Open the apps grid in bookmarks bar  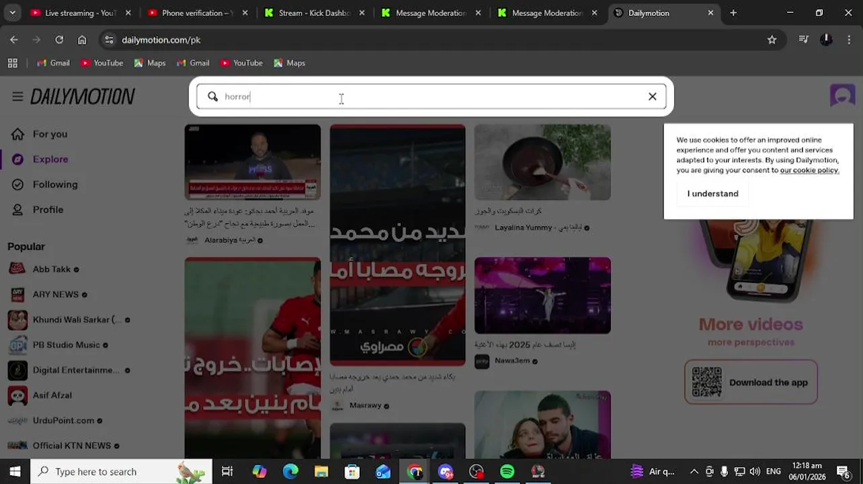[12, 63]
